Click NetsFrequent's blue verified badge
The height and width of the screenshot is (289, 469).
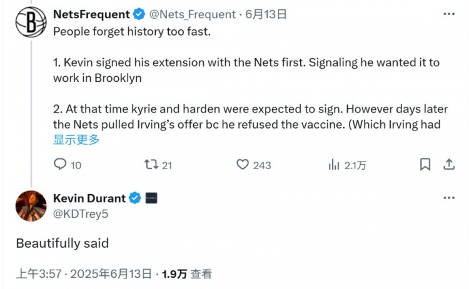140,14
